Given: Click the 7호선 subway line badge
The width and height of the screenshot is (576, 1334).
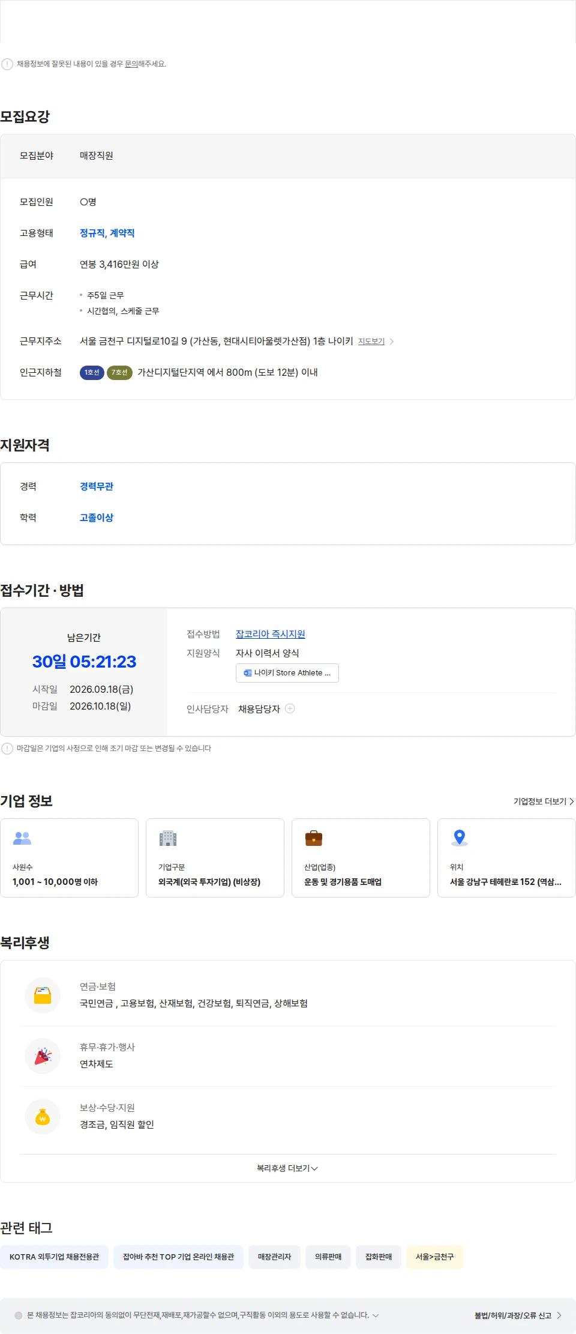Looking at the screenshot, I should pyautogui.click(x=119, y=373).
